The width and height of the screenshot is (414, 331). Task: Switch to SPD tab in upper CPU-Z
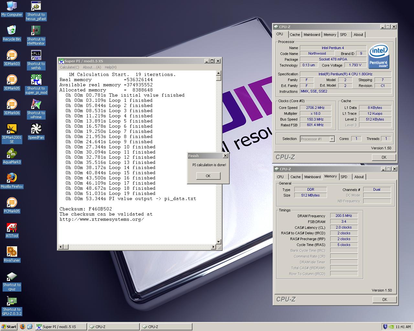(343, 35)
